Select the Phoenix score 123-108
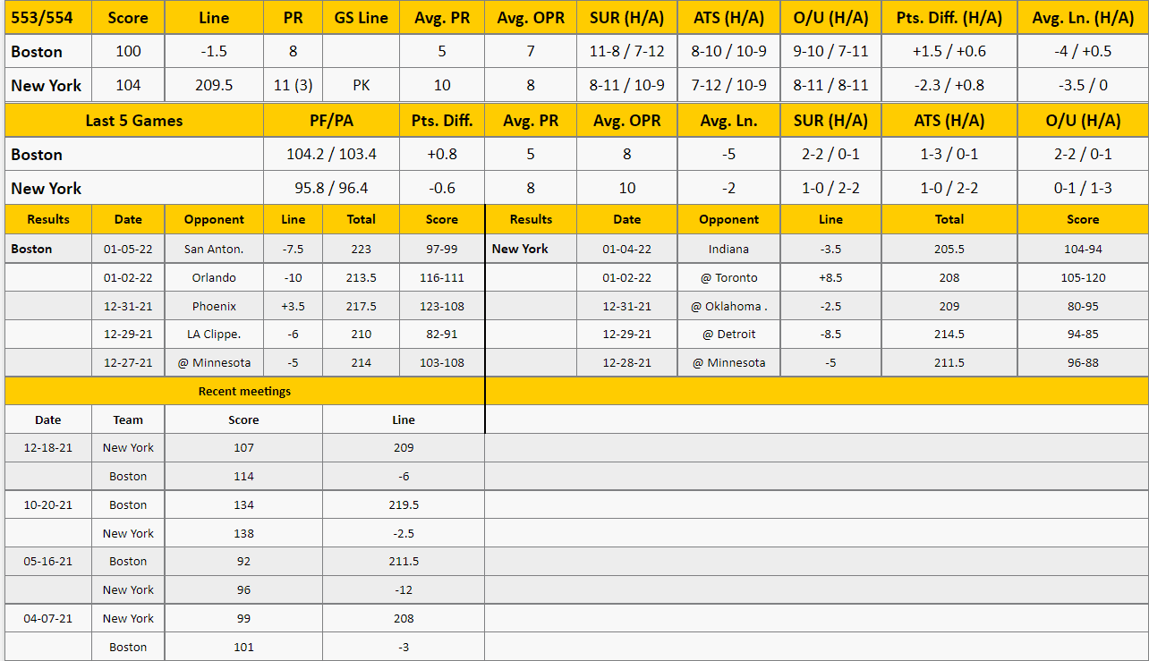Image resolution: width=1149 pixels, height=661 pixels. pyautogui.click(x=442, y=306)
